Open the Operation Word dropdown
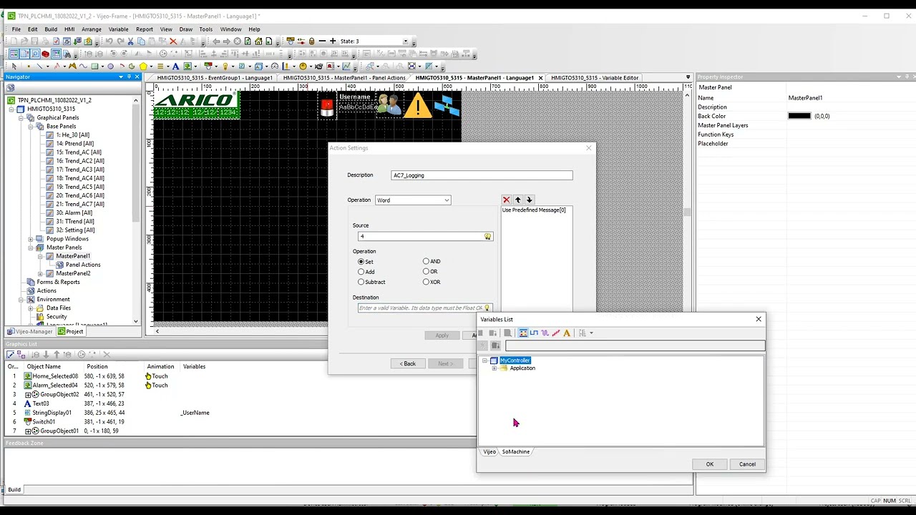This screenshot has height=515, width=916. tap(413, 200)
